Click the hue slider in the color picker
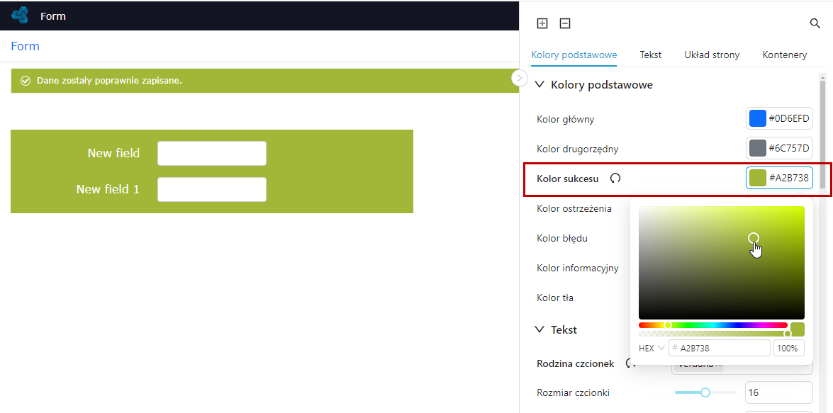This screenshot has height=413, width=833. pyautogui.click(x=713, y=325)
